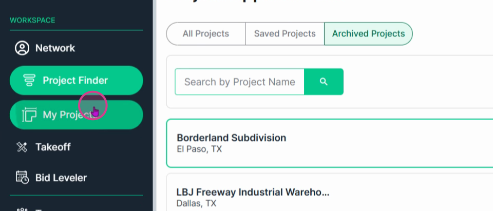Click the My Projects stacked-pages icon
493x211 pixels.
(29, 114)
